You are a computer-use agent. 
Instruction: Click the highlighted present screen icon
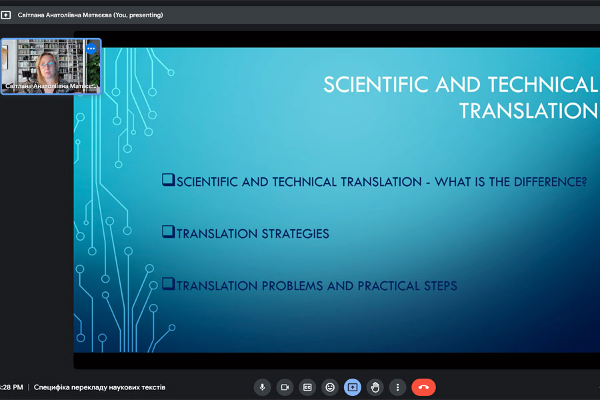click(x=353, y=387)
